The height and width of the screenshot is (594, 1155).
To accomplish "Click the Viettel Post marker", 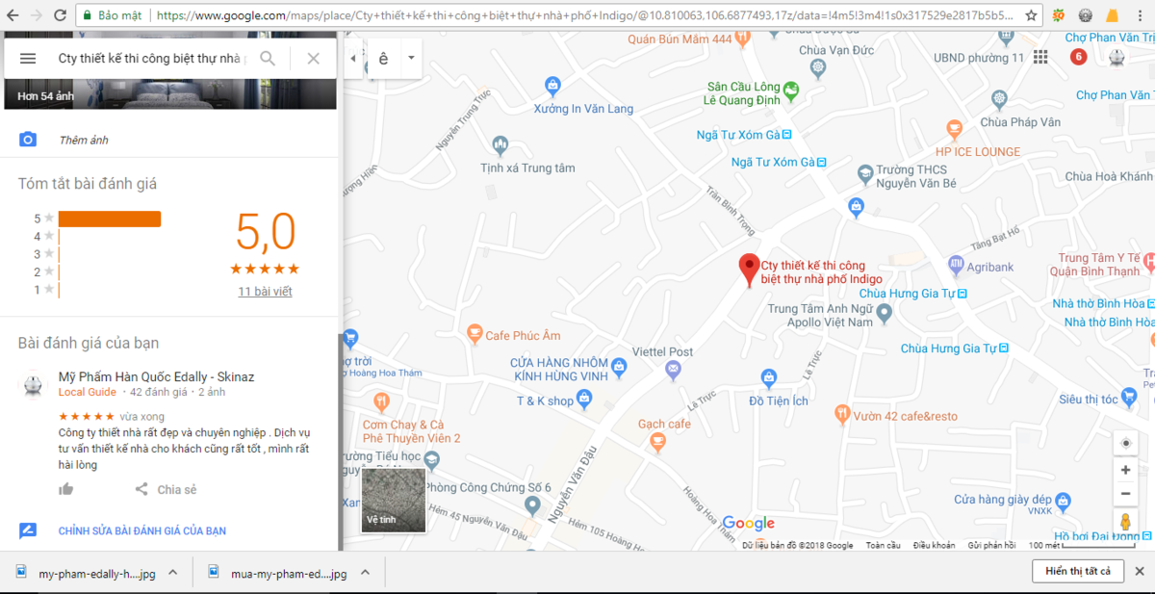I will coord(673,370).
